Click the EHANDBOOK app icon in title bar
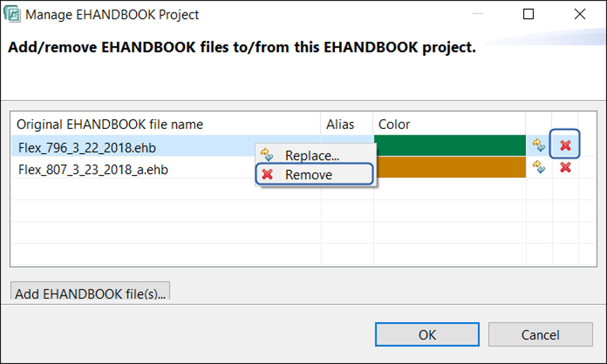Viewport: 607px width, 364px height. 12,14
